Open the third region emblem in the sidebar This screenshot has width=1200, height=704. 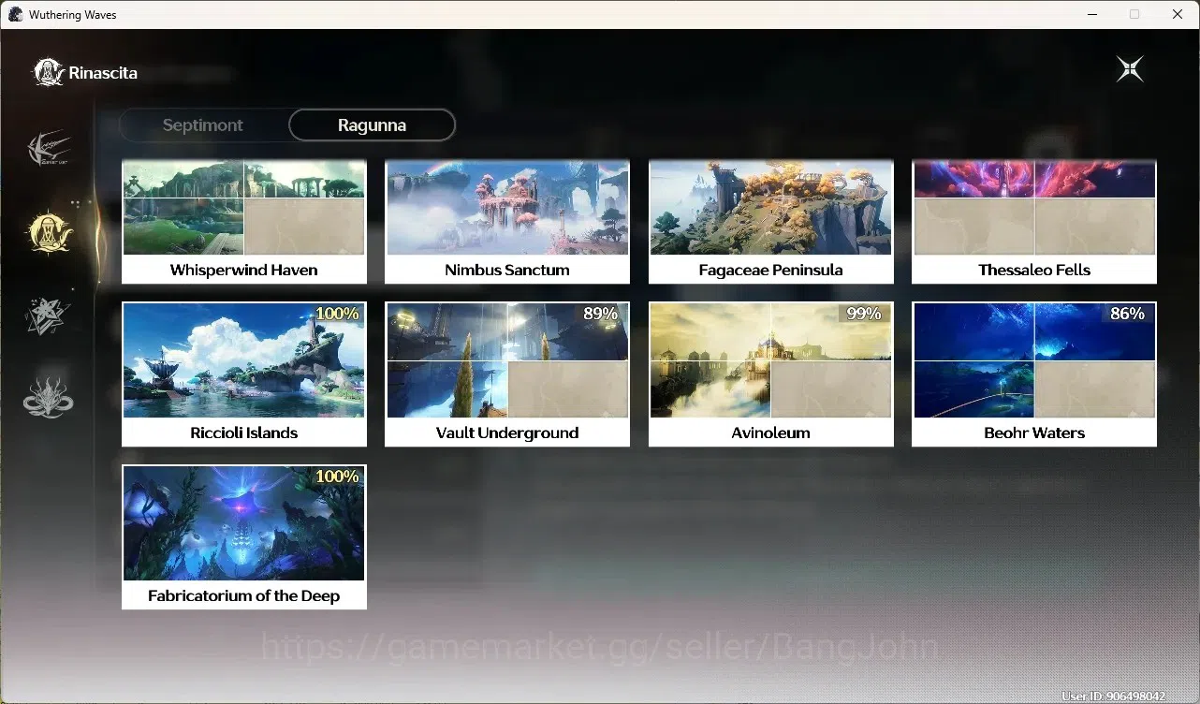click(48, 315)
